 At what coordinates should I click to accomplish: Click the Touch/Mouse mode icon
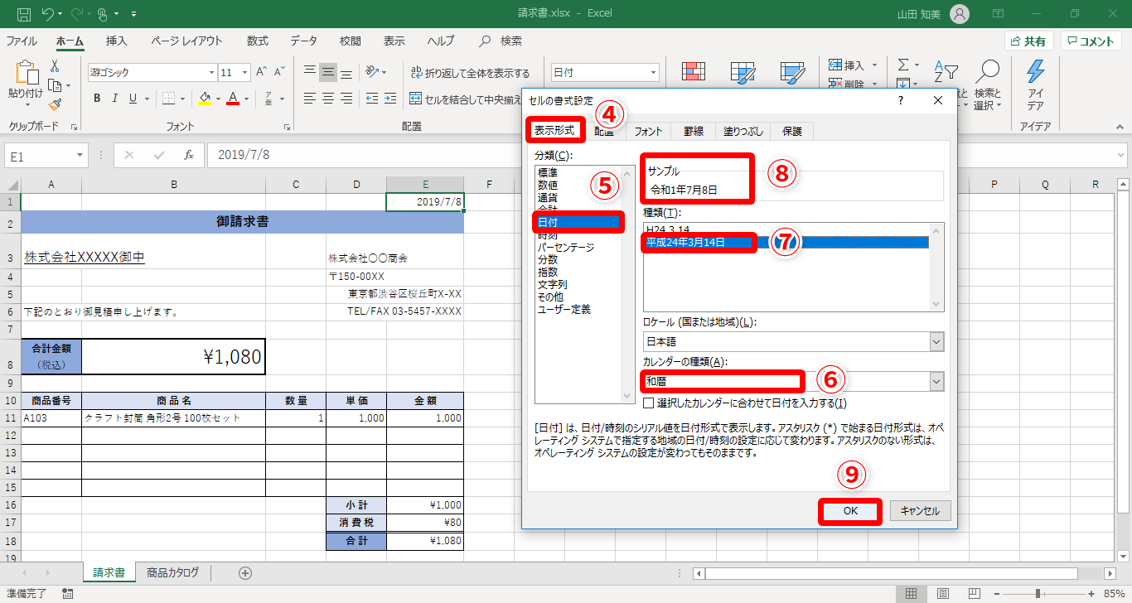103,14
